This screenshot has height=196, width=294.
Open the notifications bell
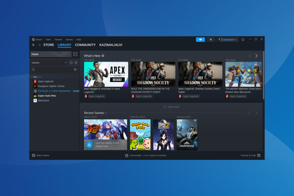pos(210,39)
